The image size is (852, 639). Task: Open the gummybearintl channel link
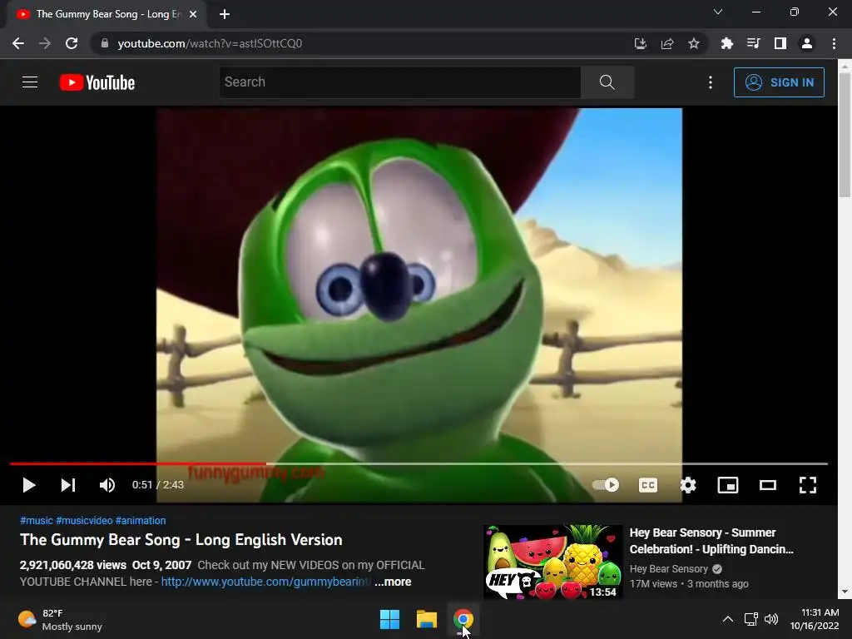[x=265, y=582]
